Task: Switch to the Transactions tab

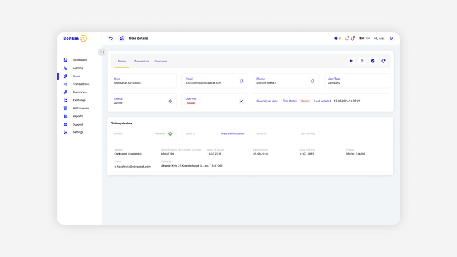Action: coord(142,61)
